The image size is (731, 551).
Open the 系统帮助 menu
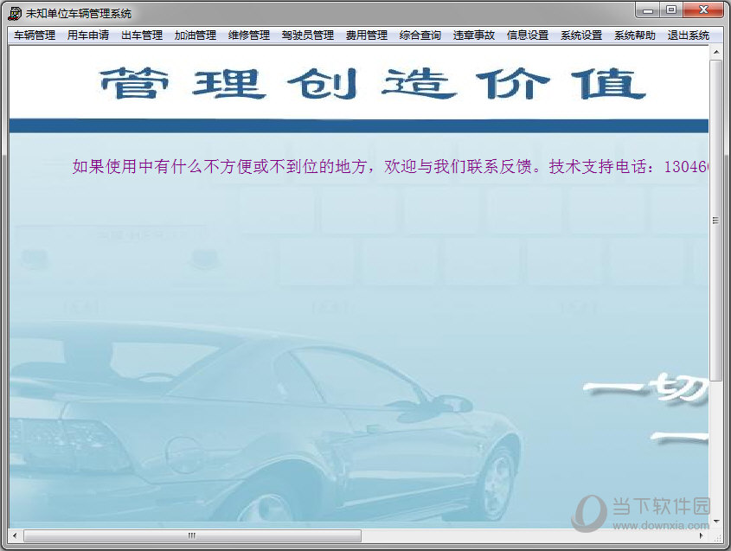[635, 35]
